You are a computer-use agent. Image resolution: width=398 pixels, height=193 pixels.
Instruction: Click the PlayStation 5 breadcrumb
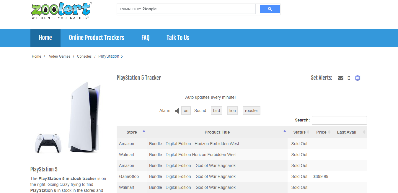[110, 56]
